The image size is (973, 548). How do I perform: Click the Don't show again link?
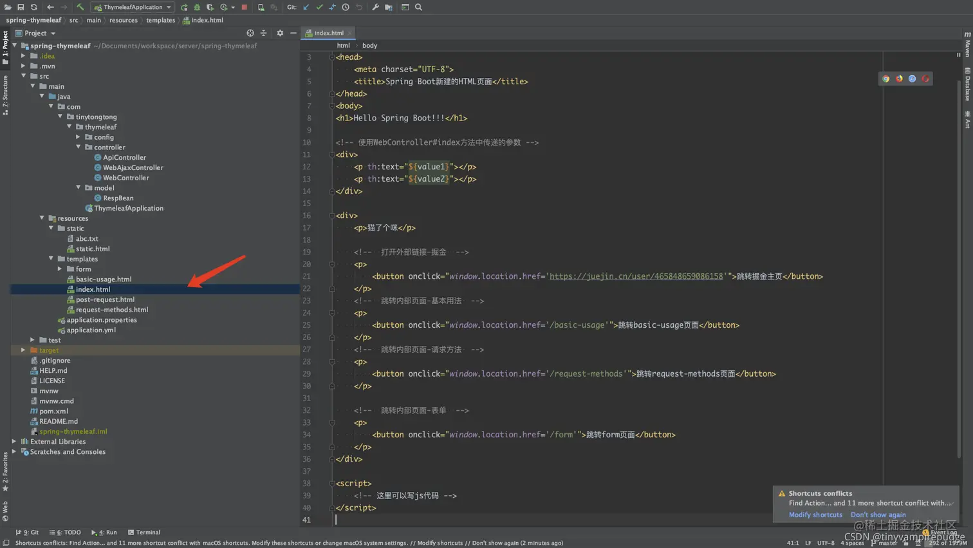(878, 515)
